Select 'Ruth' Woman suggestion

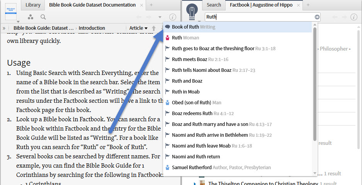(238, 37)
